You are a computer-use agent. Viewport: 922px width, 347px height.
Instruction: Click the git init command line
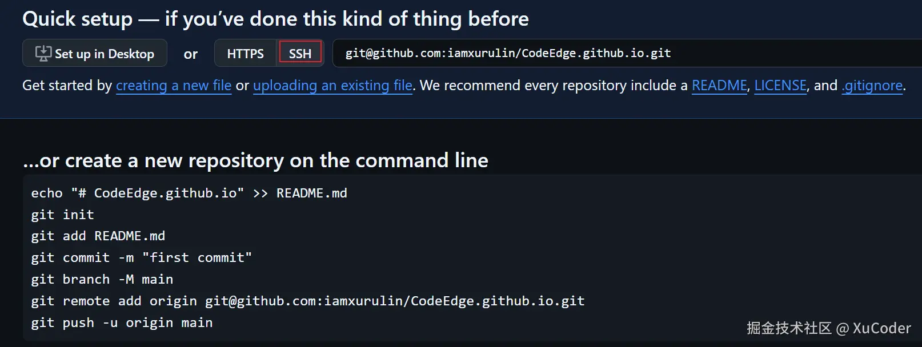(x=62, y=215)
